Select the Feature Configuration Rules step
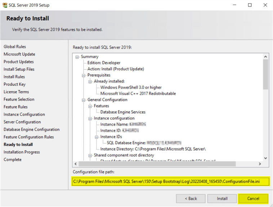273x207 pixels. point(29,137)
